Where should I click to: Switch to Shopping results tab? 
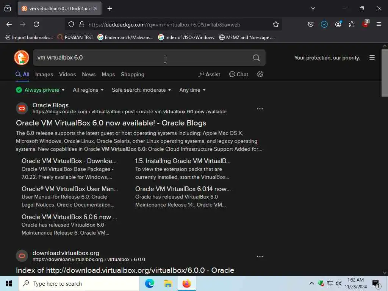(x=132, y=75)
